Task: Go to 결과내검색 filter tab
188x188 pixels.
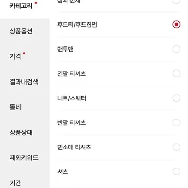Action: (25, 82)
